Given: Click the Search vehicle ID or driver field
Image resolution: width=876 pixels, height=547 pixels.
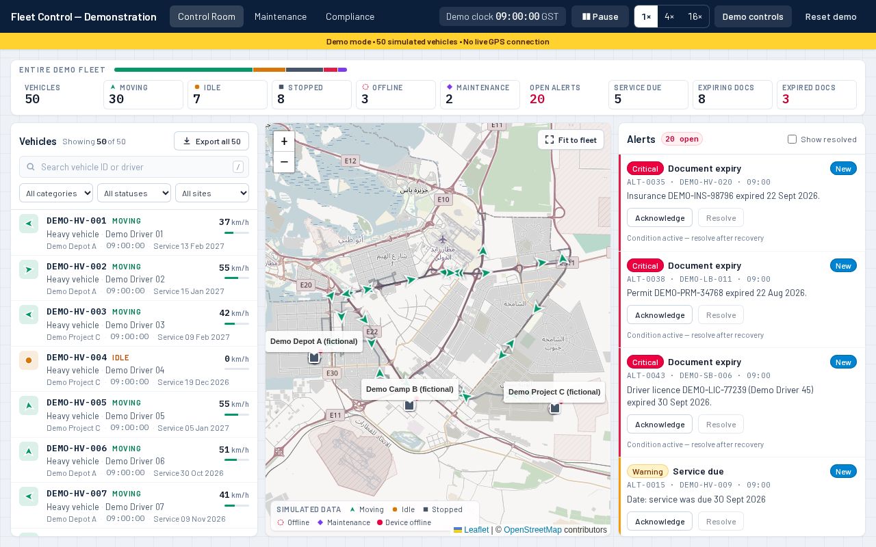Looking at the screenshot, I should coord(134,167).
